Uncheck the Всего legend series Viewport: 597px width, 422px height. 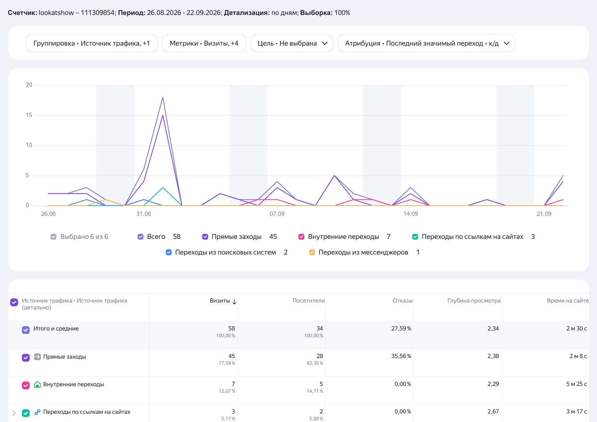click(140, 237)
